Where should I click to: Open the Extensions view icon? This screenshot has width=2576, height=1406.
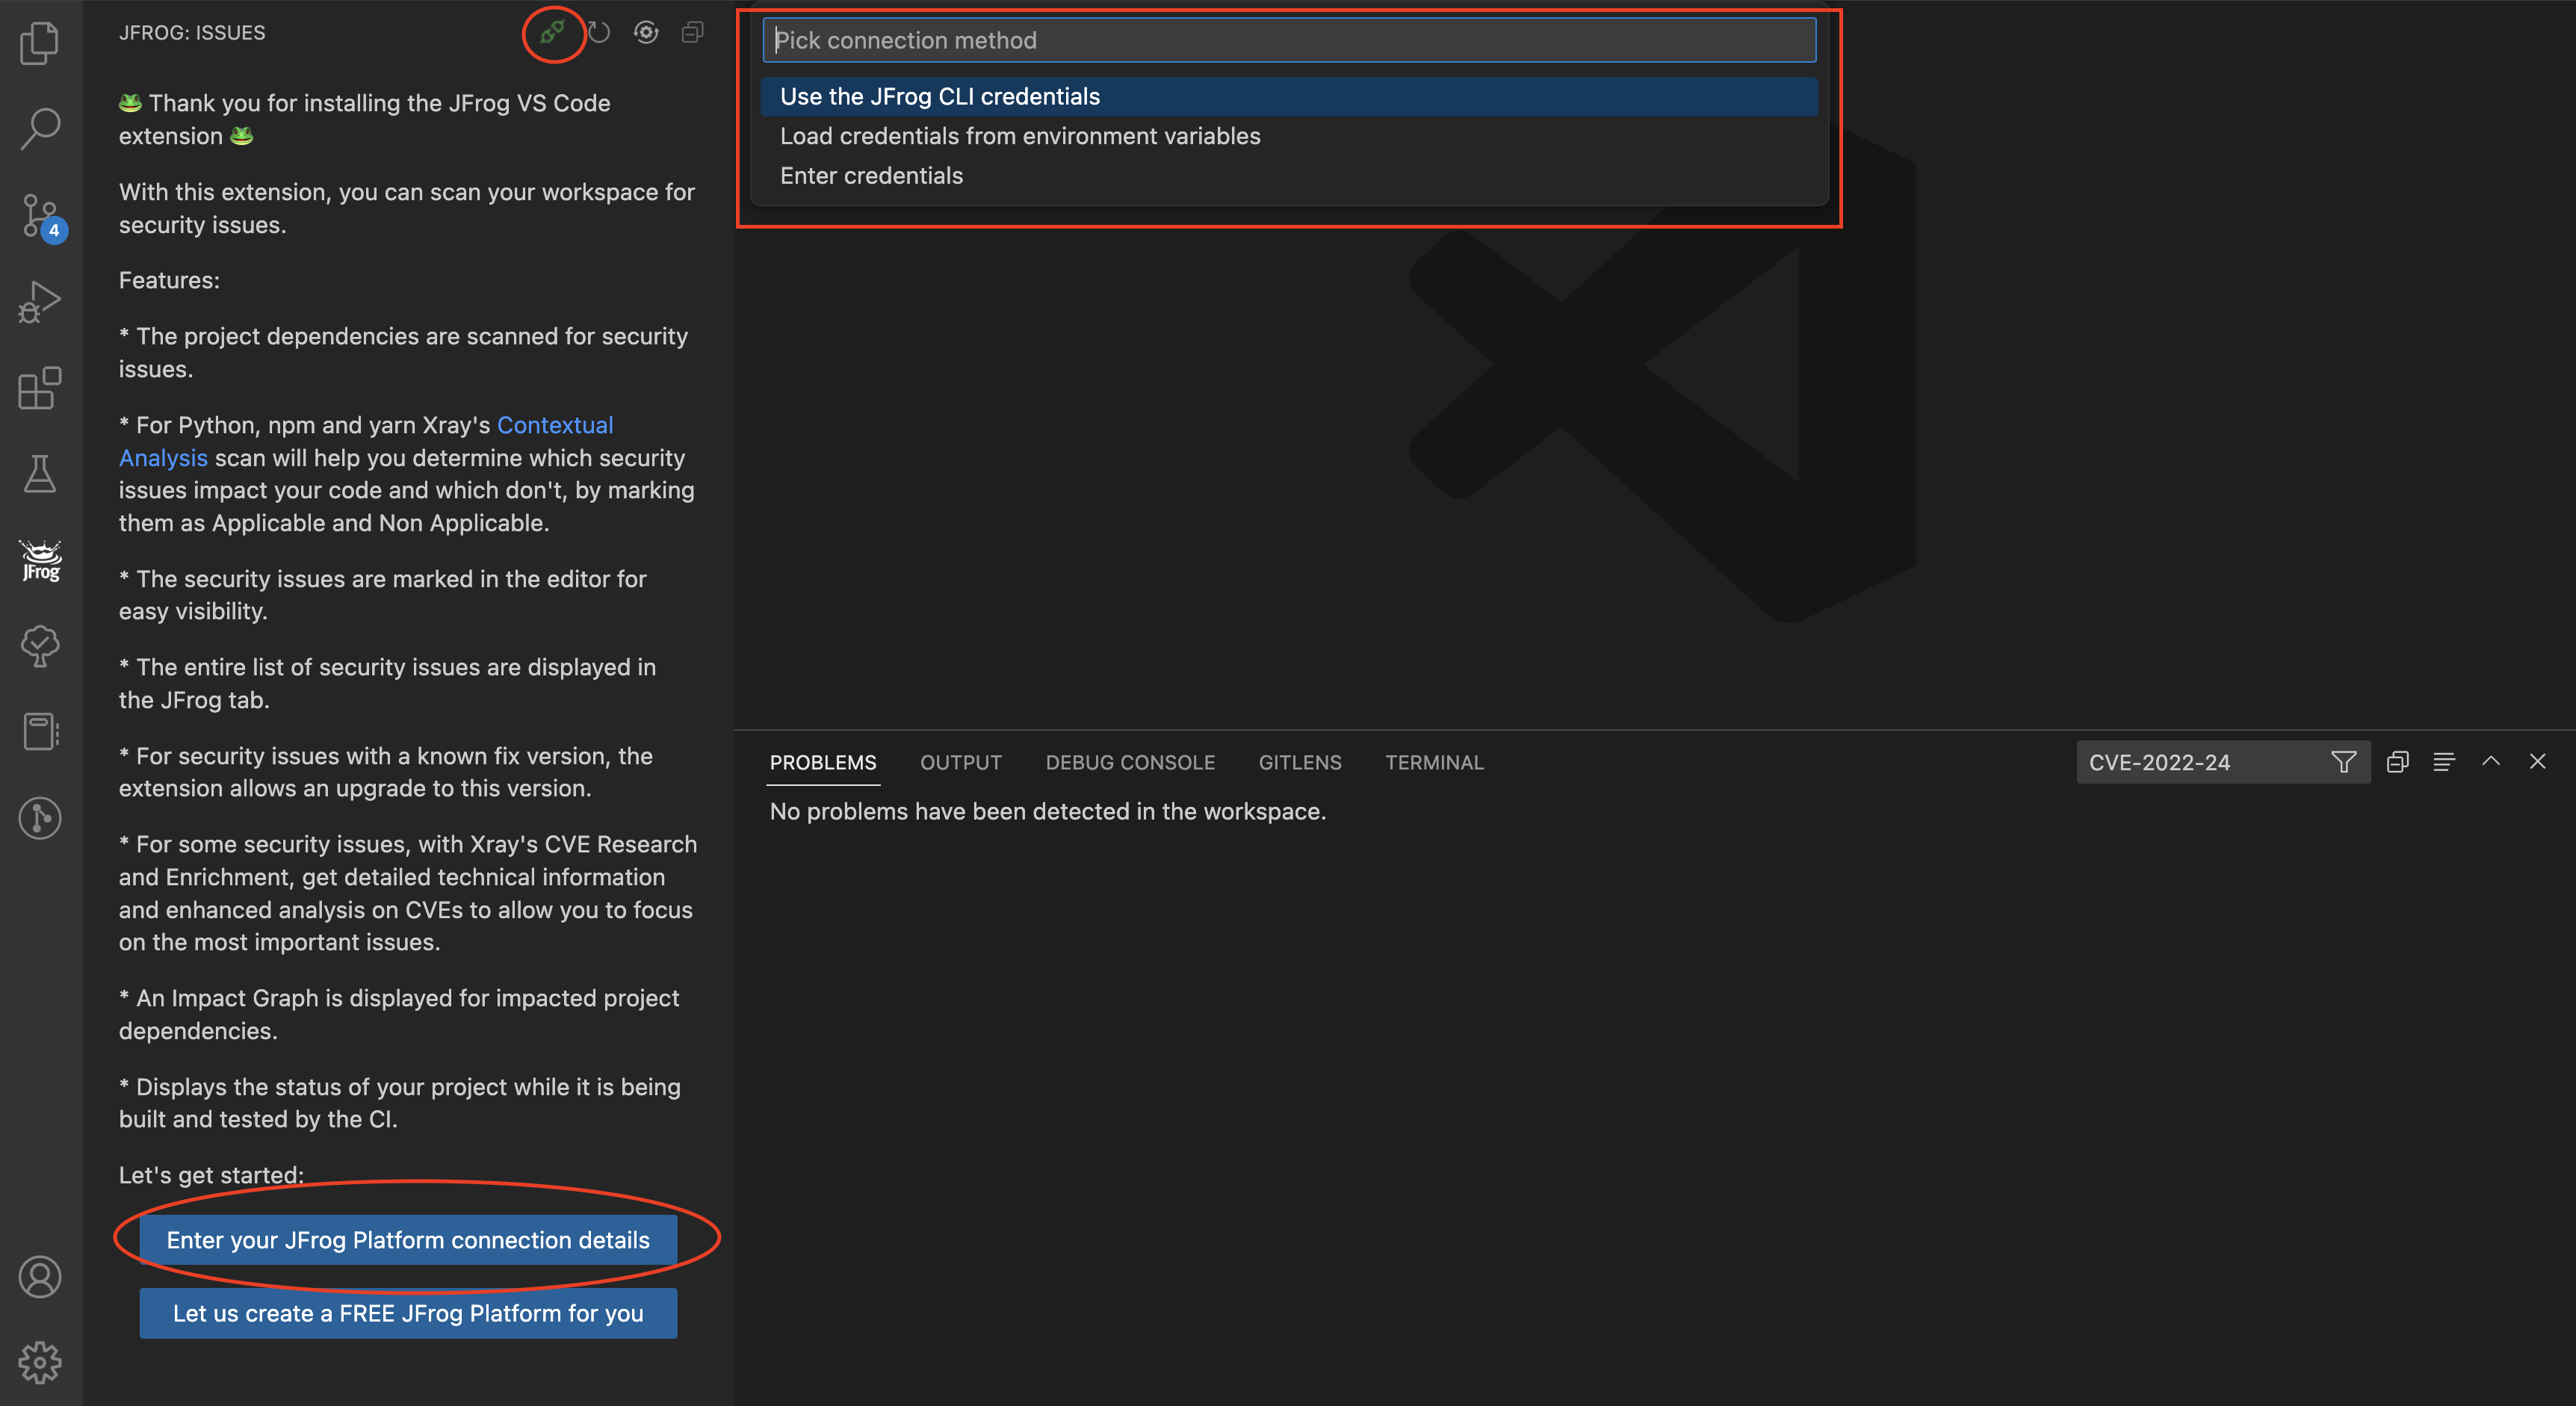40,388
